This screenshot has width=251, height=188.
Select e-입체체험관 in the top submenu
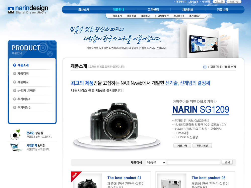tap(161, 16)
